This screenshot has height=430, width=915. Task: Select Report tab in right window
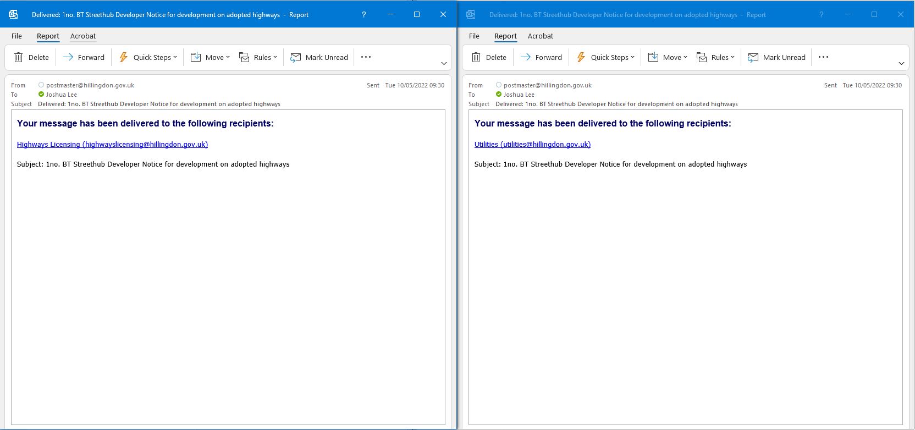click(505, 36)
